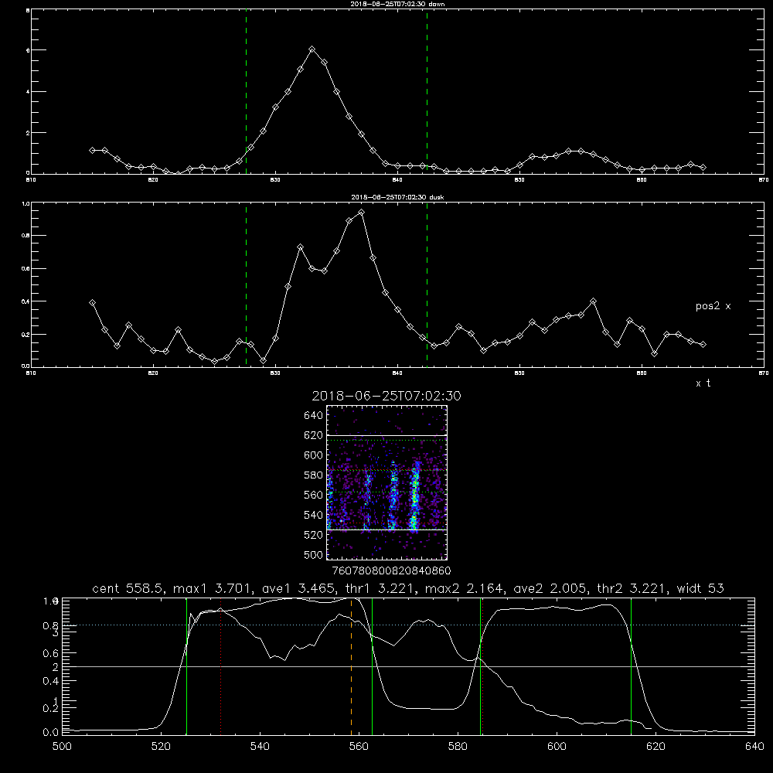Viewport: 773px width, 773px height.
Task: Click the orange dashed center line near 558
Action: [x=351, y=666]
